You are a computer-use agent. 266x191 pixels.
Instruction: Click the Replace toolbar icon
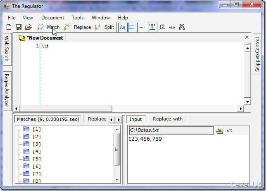tap(67, 27)
